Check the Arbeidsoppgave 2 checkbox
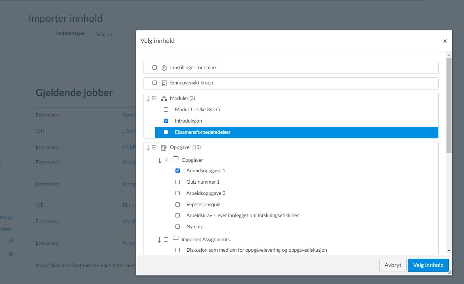This screenshot has width=464, height=284. coord(177,193)
